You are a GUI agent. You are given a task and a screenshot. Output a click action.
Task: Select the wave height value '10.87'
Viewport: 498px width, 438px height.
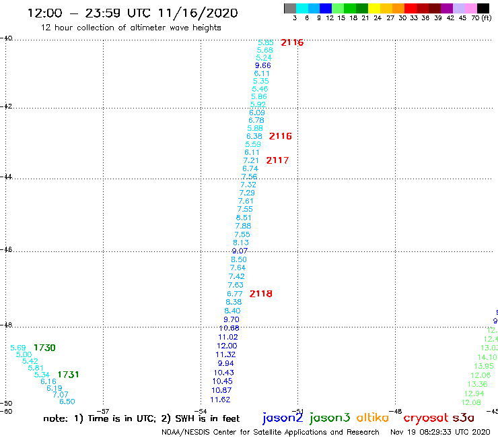[x=221, y=390]
